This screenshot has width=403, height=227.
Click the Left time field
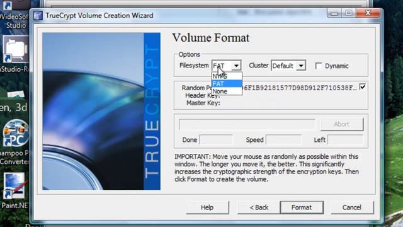pyautogui.click(x=346, y=140)
